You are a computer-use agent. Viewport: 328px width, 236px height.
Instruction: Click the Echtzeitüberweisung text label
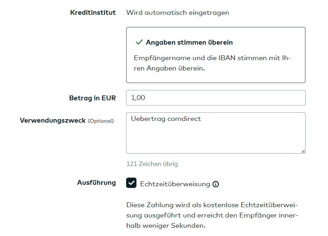(x=174, y=184)
